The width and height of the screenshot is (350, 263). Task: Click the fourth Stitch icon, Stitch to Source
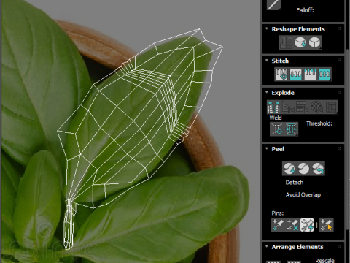(x=324, y=74)
